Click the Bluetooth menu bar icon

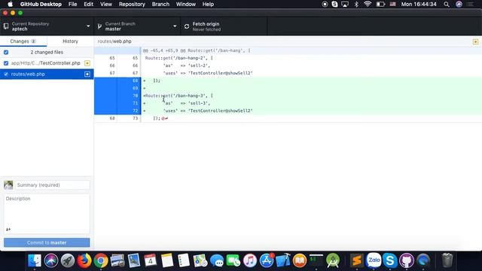356,5
